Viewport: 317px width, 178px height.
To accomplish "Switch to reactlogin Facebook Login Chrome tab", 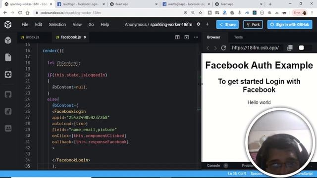I will [x=81, y=4].
